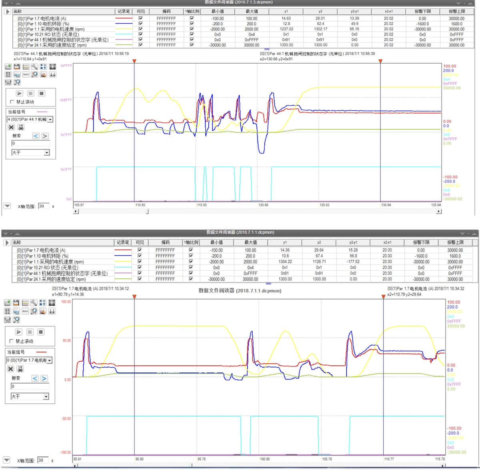Viewport: 480px width, 470px height.
Task: Click the 最大值 column header in lower table
Action: (x=250, y=242)
